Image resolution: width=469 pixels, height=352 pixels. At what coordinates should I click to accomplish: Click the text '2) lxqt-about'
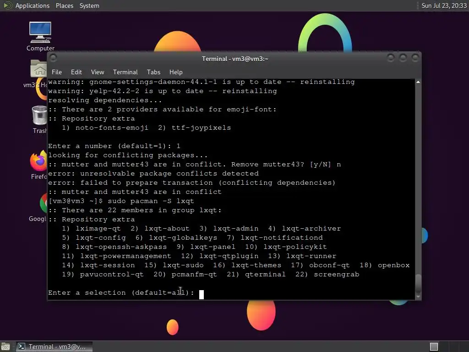click(160, 229)
